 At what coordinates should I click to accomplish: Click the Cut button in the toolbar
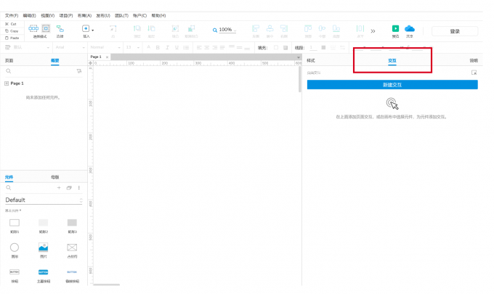pos(11,24)
